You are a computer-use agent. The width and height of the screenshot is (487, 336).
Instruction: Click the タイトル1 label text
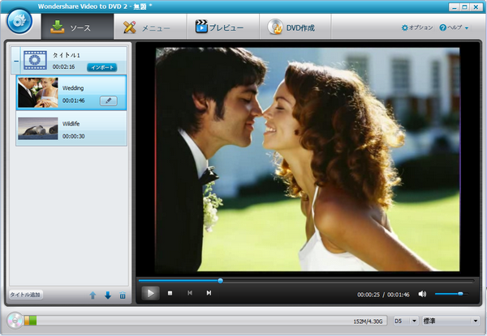(x=67, y=55)
